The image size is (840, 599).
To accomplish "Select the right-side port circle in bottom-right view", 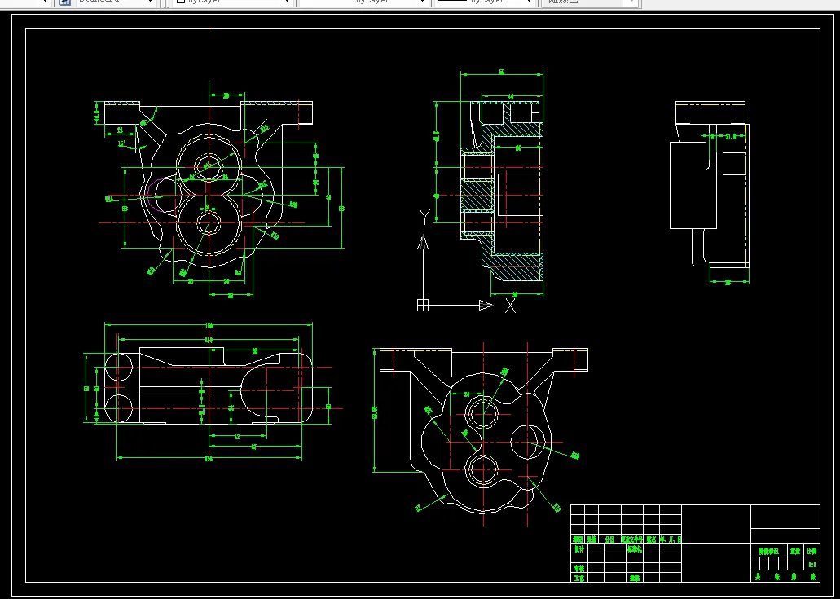I will [x=528, y=442].
